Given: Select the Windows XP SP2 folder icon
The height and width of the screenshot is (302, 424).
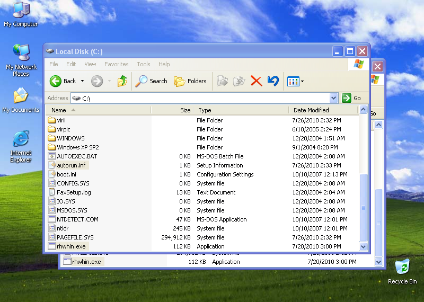Looking at the screenshot, I should [51, 147].
